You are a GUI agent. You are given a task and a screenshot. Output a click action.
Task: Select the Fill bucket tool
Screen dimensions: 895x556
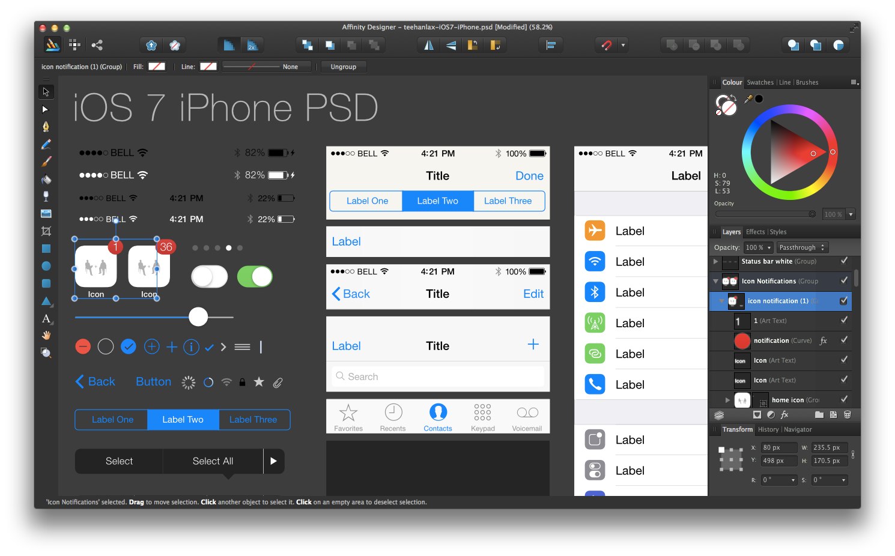pyautogui.click(x=46, y=179)
